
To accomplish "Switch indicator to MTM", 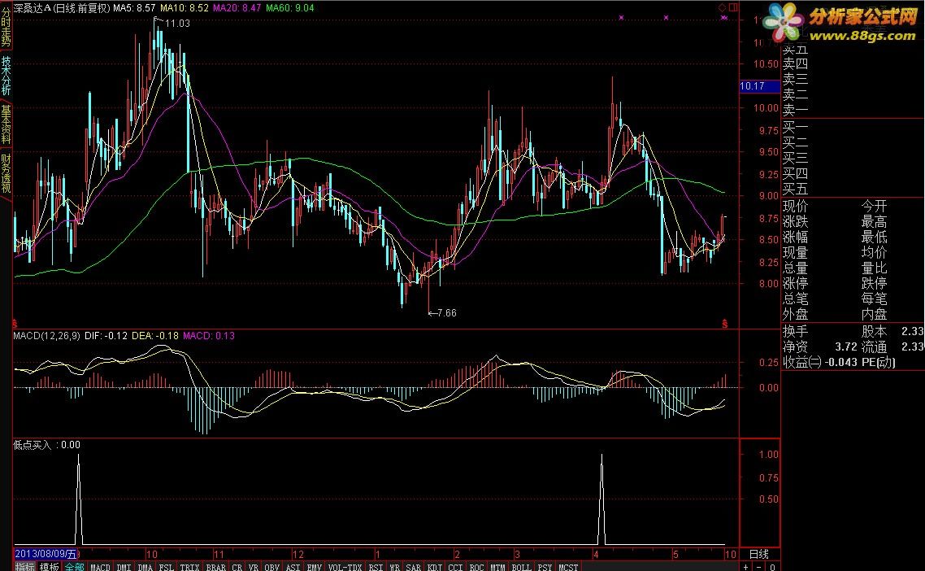I will click(498, 567).
